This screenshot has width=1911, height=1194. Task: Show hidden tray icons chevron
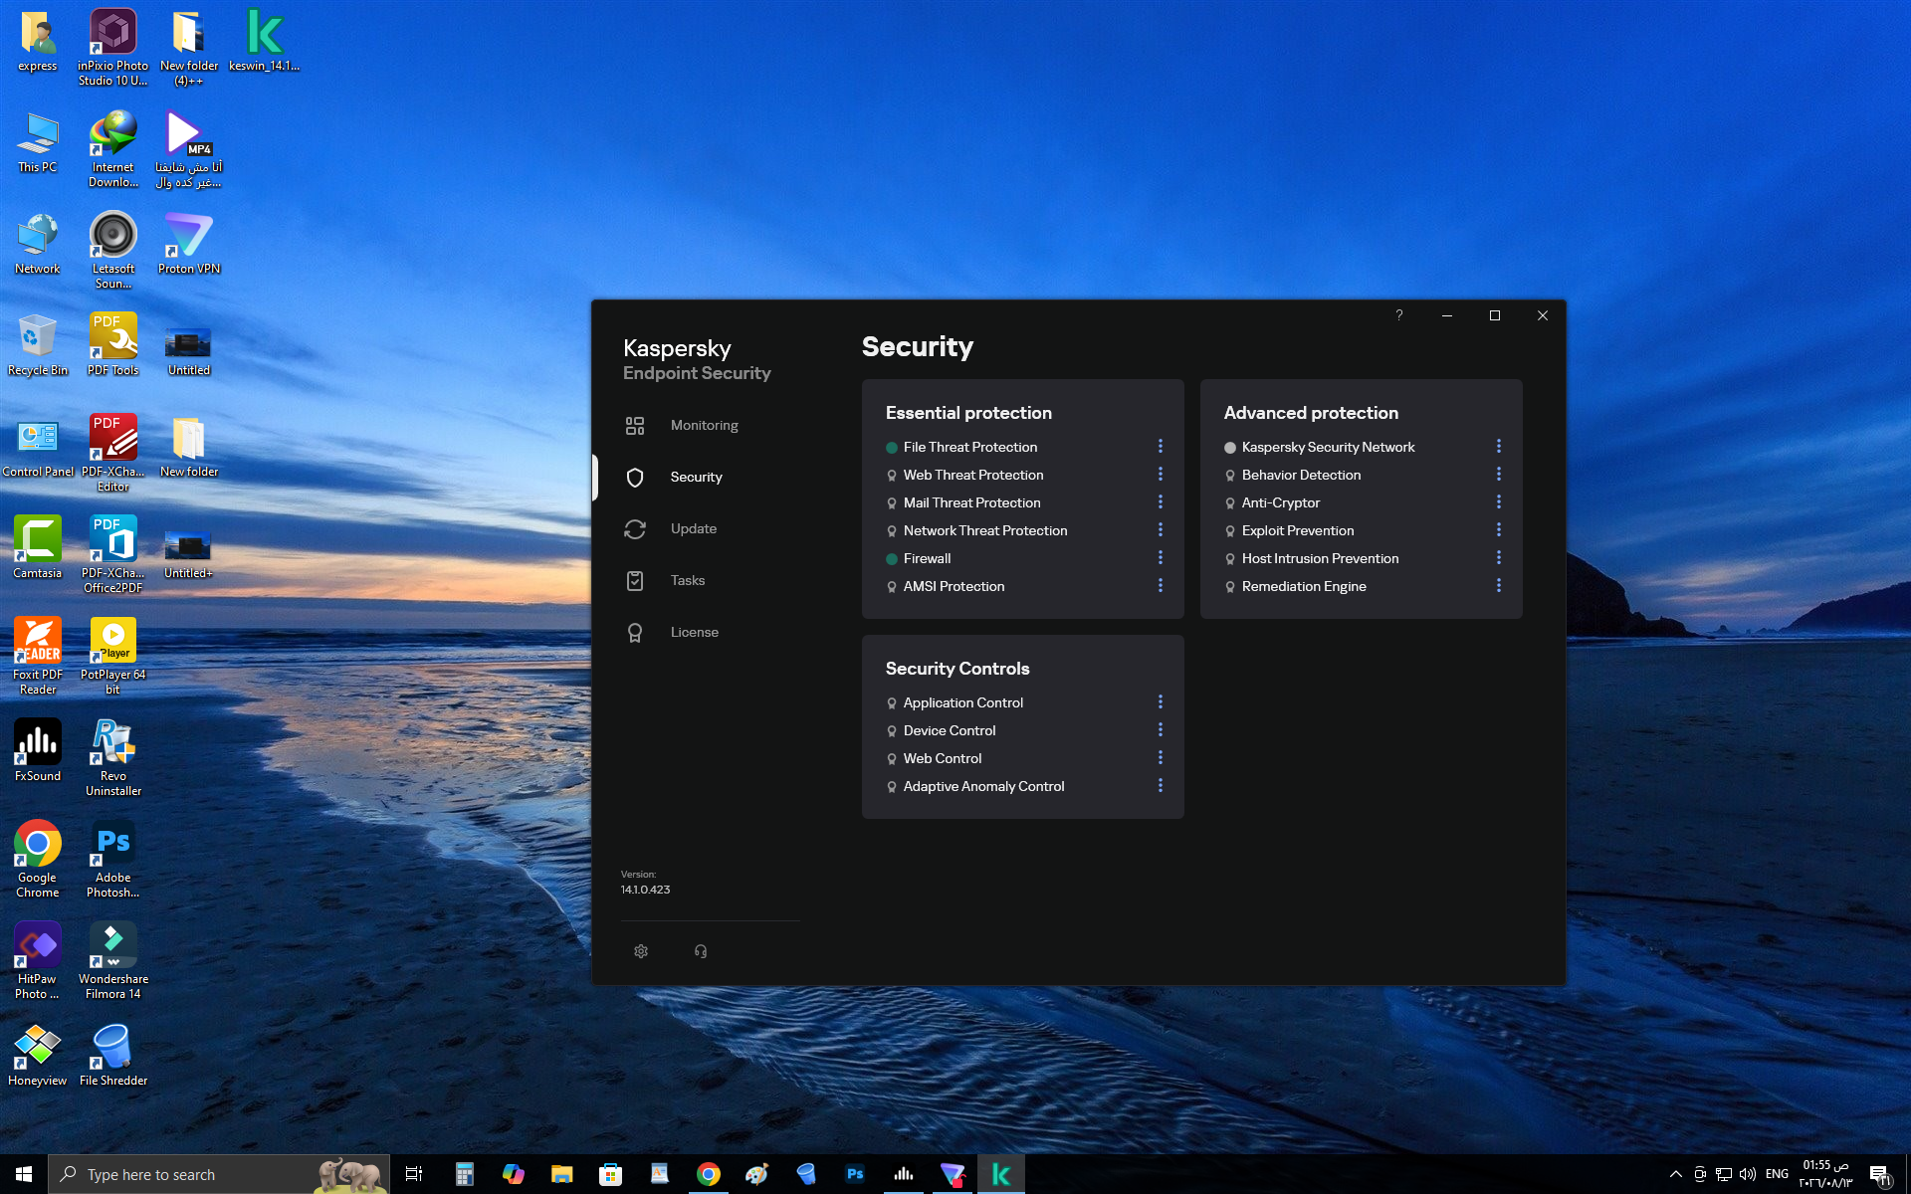[x=1676, y=1174]
